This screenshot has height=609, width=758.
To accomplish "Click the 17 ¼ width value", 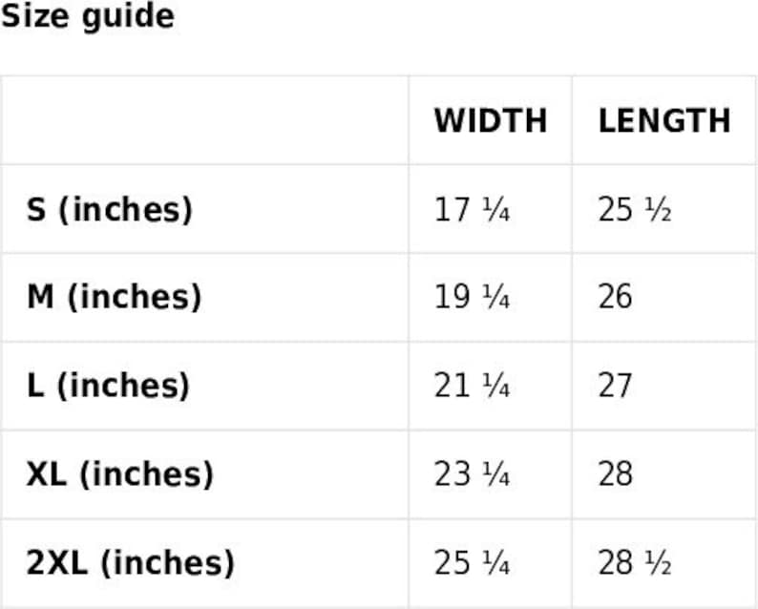I will 472,209.
